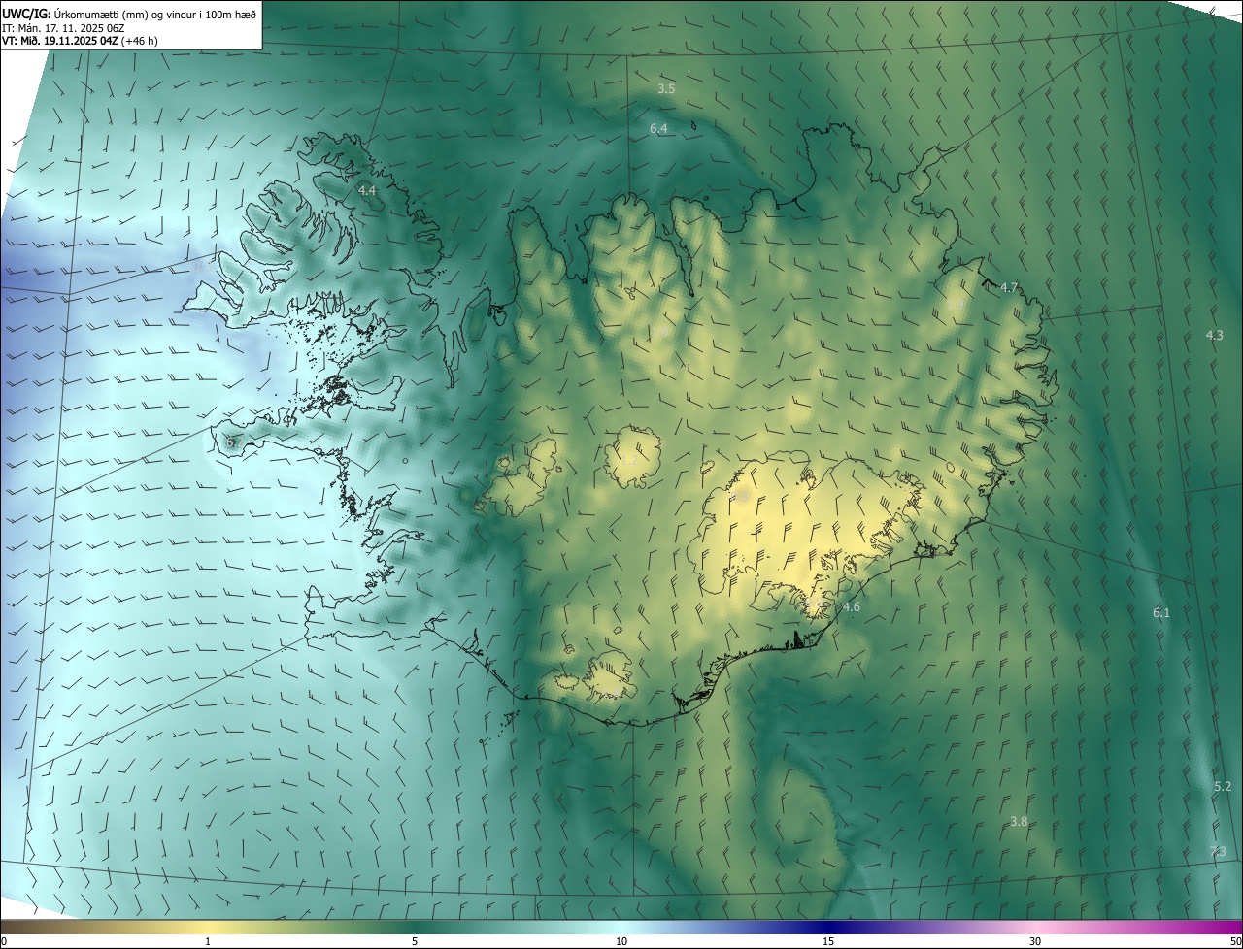Screen dimensions: 1243x949
Task: Click the 4.7 value at the northeast coast
Action: coord(1009,287)
